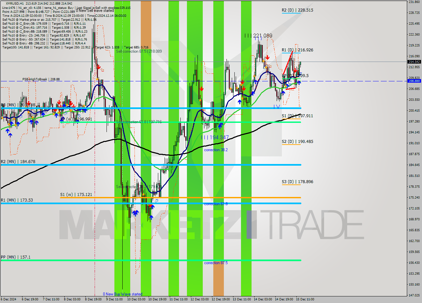Click 'Sell correction 61.8 | 197.716' label
422x303 pixels.
(x=139, y=122)
